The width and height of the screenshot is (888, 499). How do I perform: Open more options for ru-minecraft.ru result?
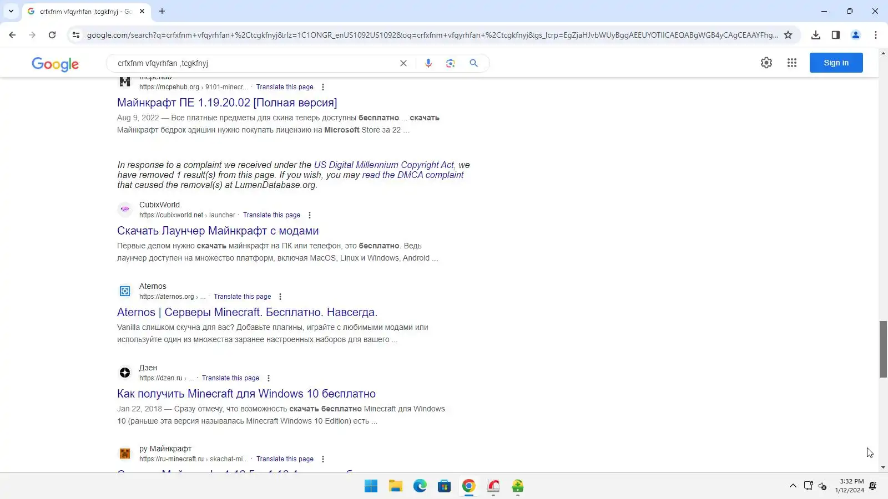click(323, 459)
